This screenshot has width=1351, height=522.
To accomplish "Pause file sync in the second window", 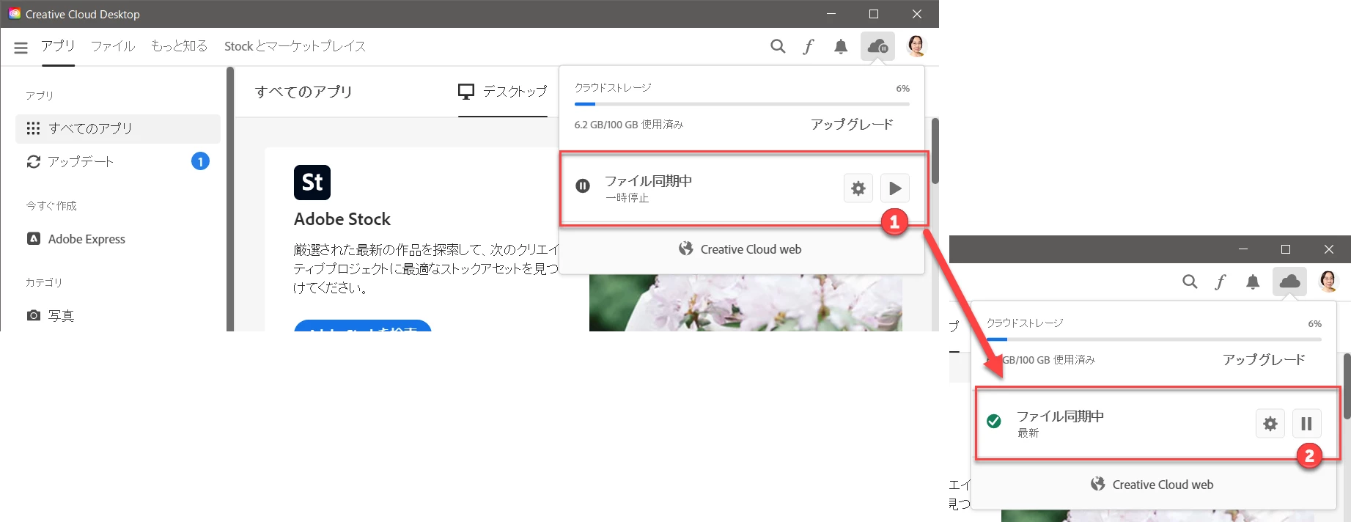I will coord(1306,424).
